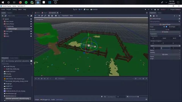Image resolution: width=182 pixels, height=102 pixels.
Task: Add a new node with the plus icon
Action: click(3, 16)
